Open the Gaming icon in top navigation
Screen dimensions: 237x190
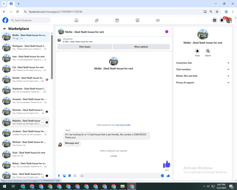click(x=158, y=20)
